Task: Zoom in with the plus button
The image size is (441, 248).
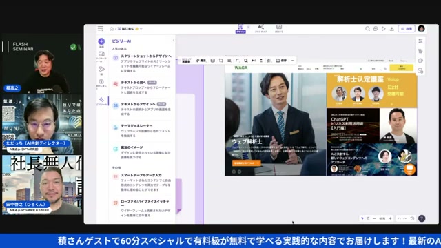Action: [x=390, y=218]
